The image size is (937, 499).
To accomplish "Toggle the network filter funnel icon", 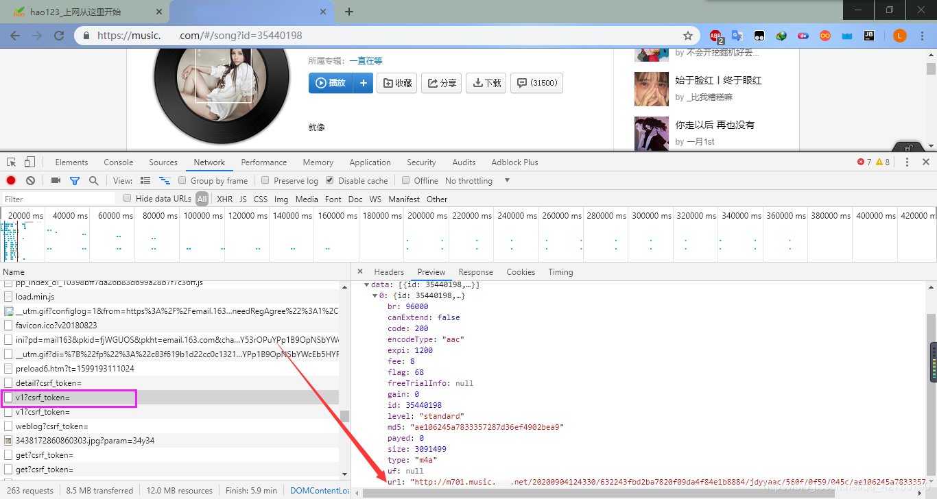I will click(x=75, y=180).
